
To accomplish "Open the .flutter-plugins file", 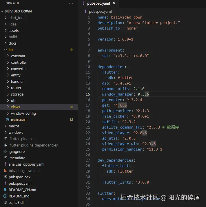I will pos(21,139).
